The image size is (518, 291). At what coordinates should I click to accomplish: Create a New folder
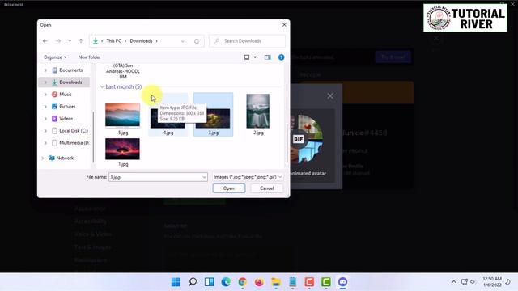tap(89, 57)
